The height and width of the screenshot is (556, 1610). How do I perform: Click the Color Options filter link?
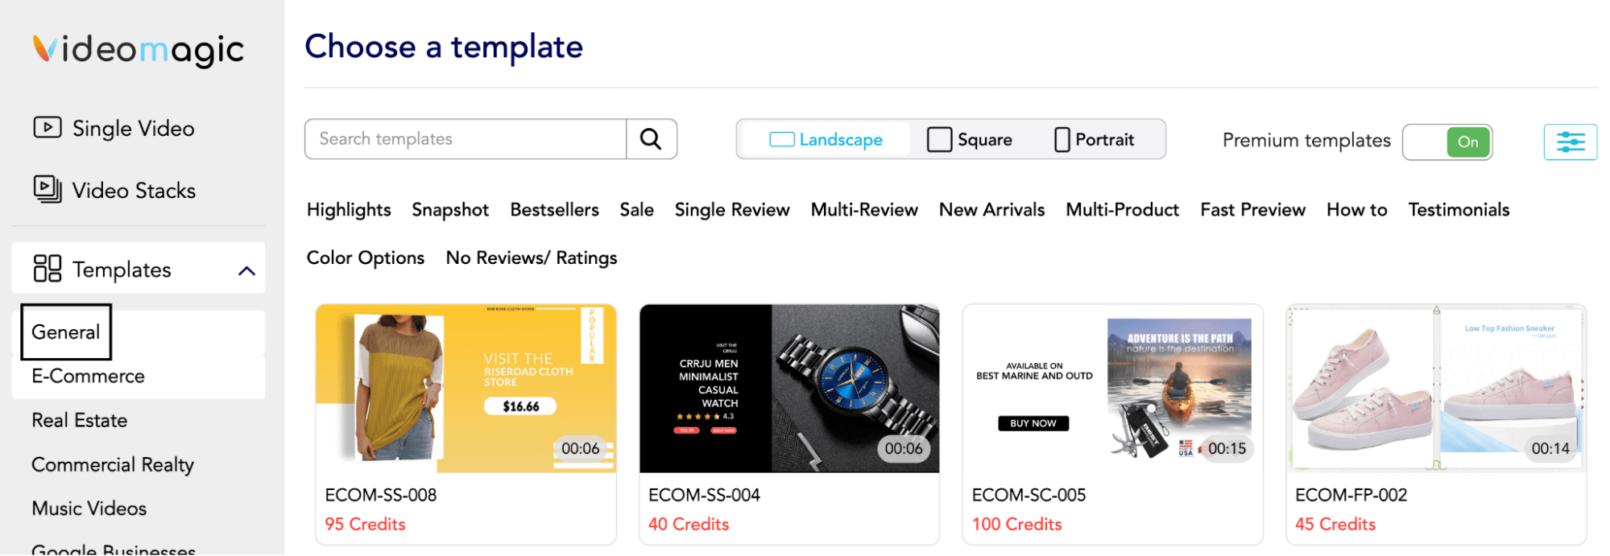click(x=366, y=258)
